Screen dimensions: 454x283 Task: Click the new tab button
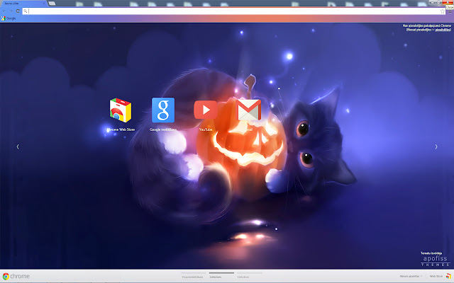pyautogui.click(x=52, y=4)
